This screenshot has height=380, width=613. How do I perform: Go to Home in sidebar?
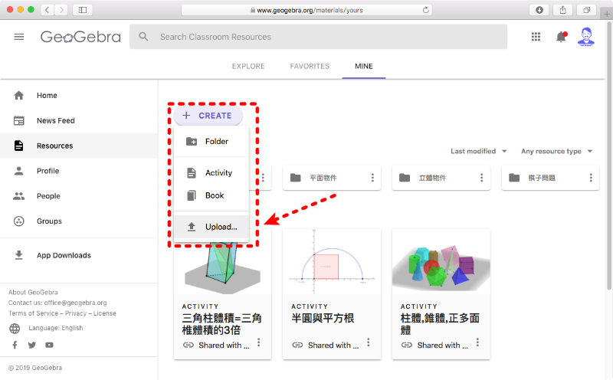click(78, 96)
